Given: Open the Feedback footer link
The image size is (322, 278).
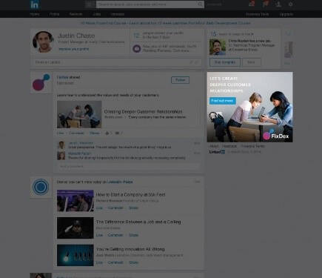Looking at the screenshot, I should pos(229,146).
